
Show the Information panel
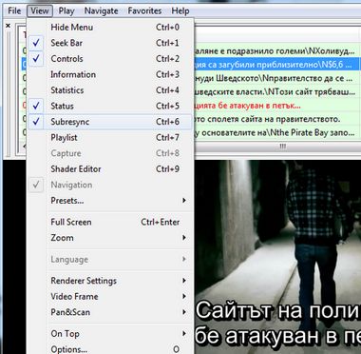click(110, 74)
